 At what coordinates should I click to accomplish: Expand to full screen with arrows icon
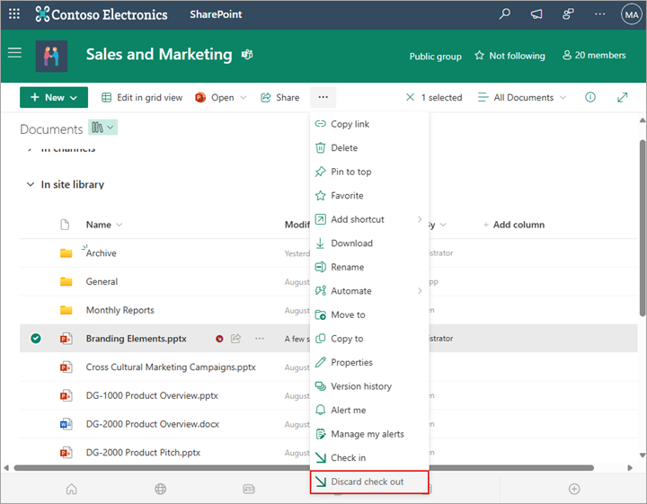point(622,97)
